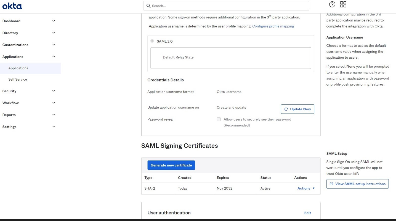Expand the Dashboard menu chevron
The width and height of the screenshot is (396, 221).
[x=54, y=21]
